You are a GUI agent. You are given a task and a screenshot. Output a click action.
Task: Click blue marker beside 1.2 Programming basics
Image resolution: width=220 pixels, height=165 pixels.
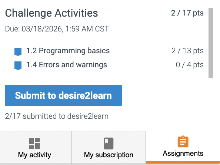(18, 51)
